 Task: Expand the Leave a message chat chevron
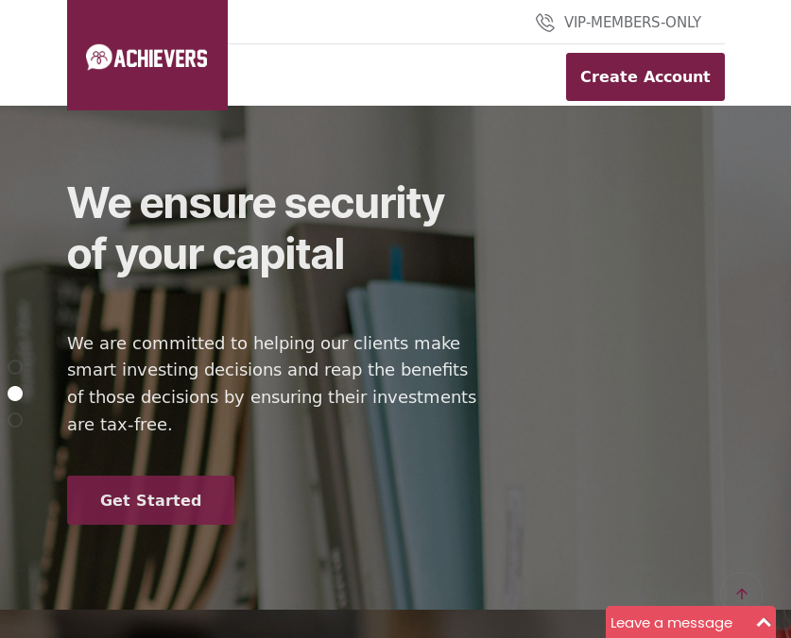764,623
